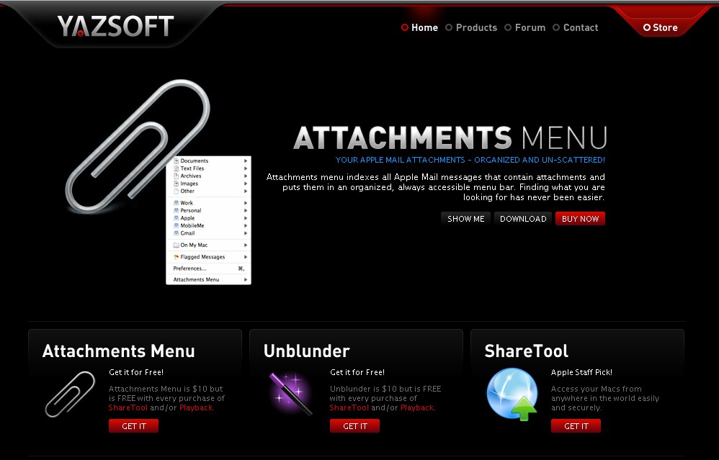719x460 pixels.
Task: Select Text Files in the menu preview
Action: 209,168
